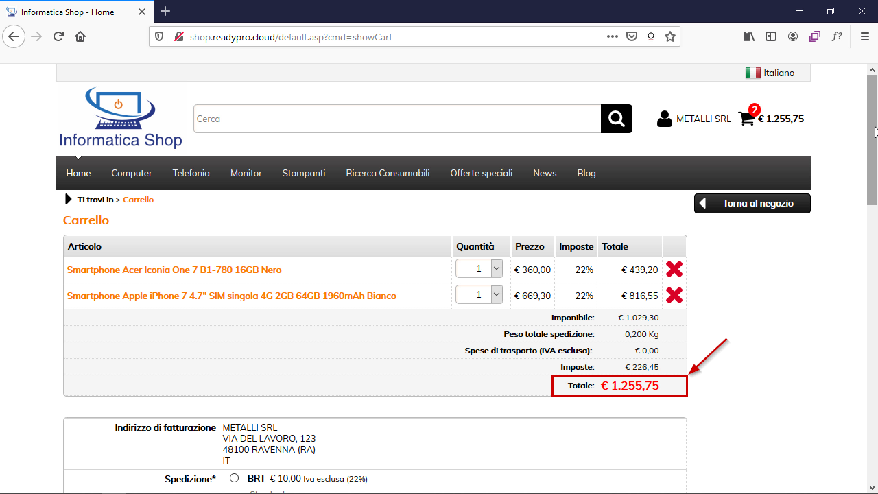Open the Telefonia category menu
Viewport: 878px width, 494px height.
(191, 173)
